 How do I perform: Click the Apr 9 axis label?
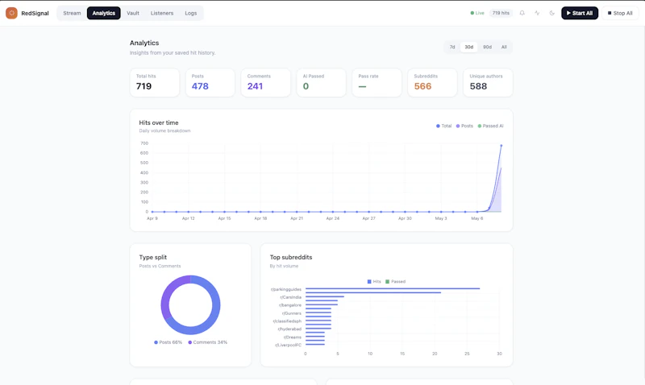[x=152, y=218]
